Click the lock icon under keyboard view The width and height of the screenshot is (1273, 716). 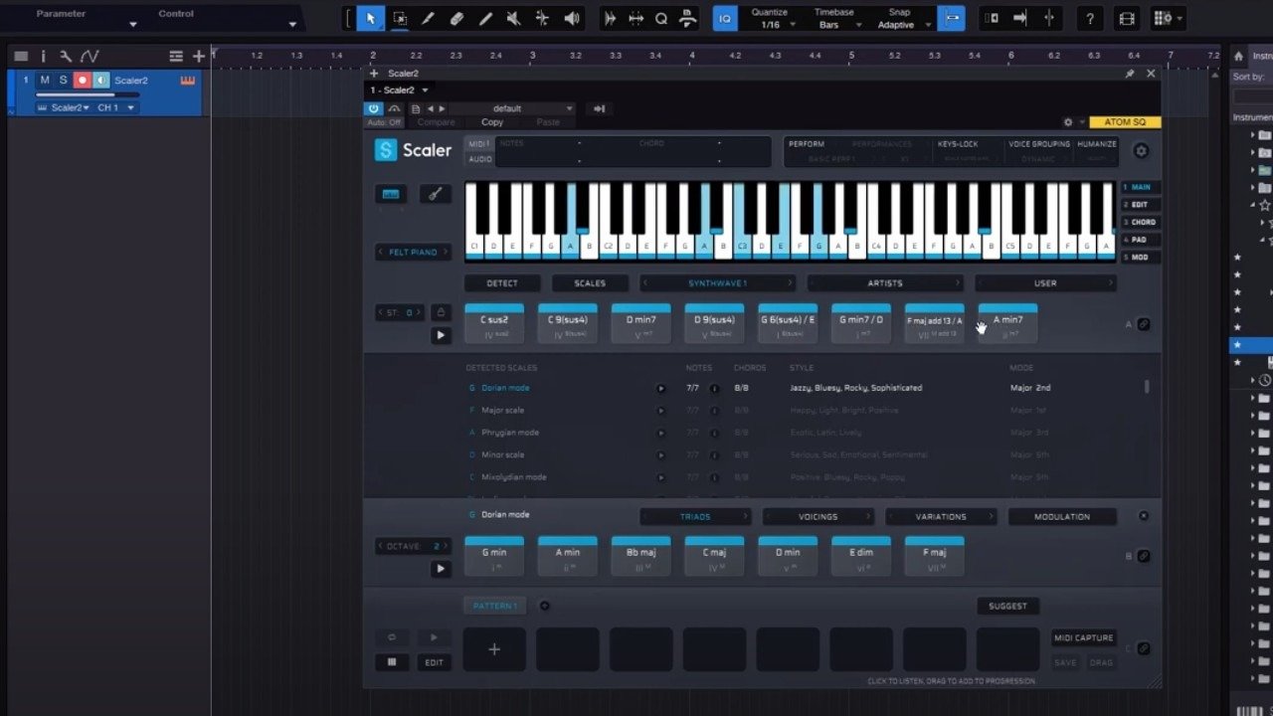[441, 312]
